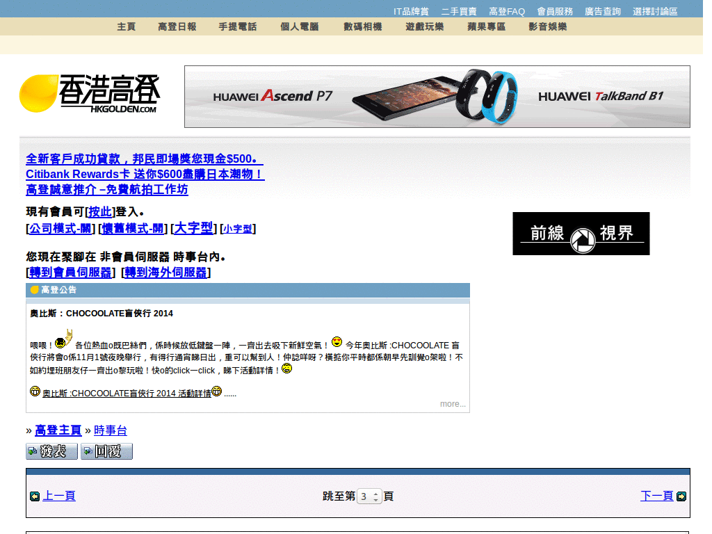This screenshot has width=712, height=534.
Task: Open the CHOCOOLATE盲俠行 2014 活動詳情 link
Action: 127,394
